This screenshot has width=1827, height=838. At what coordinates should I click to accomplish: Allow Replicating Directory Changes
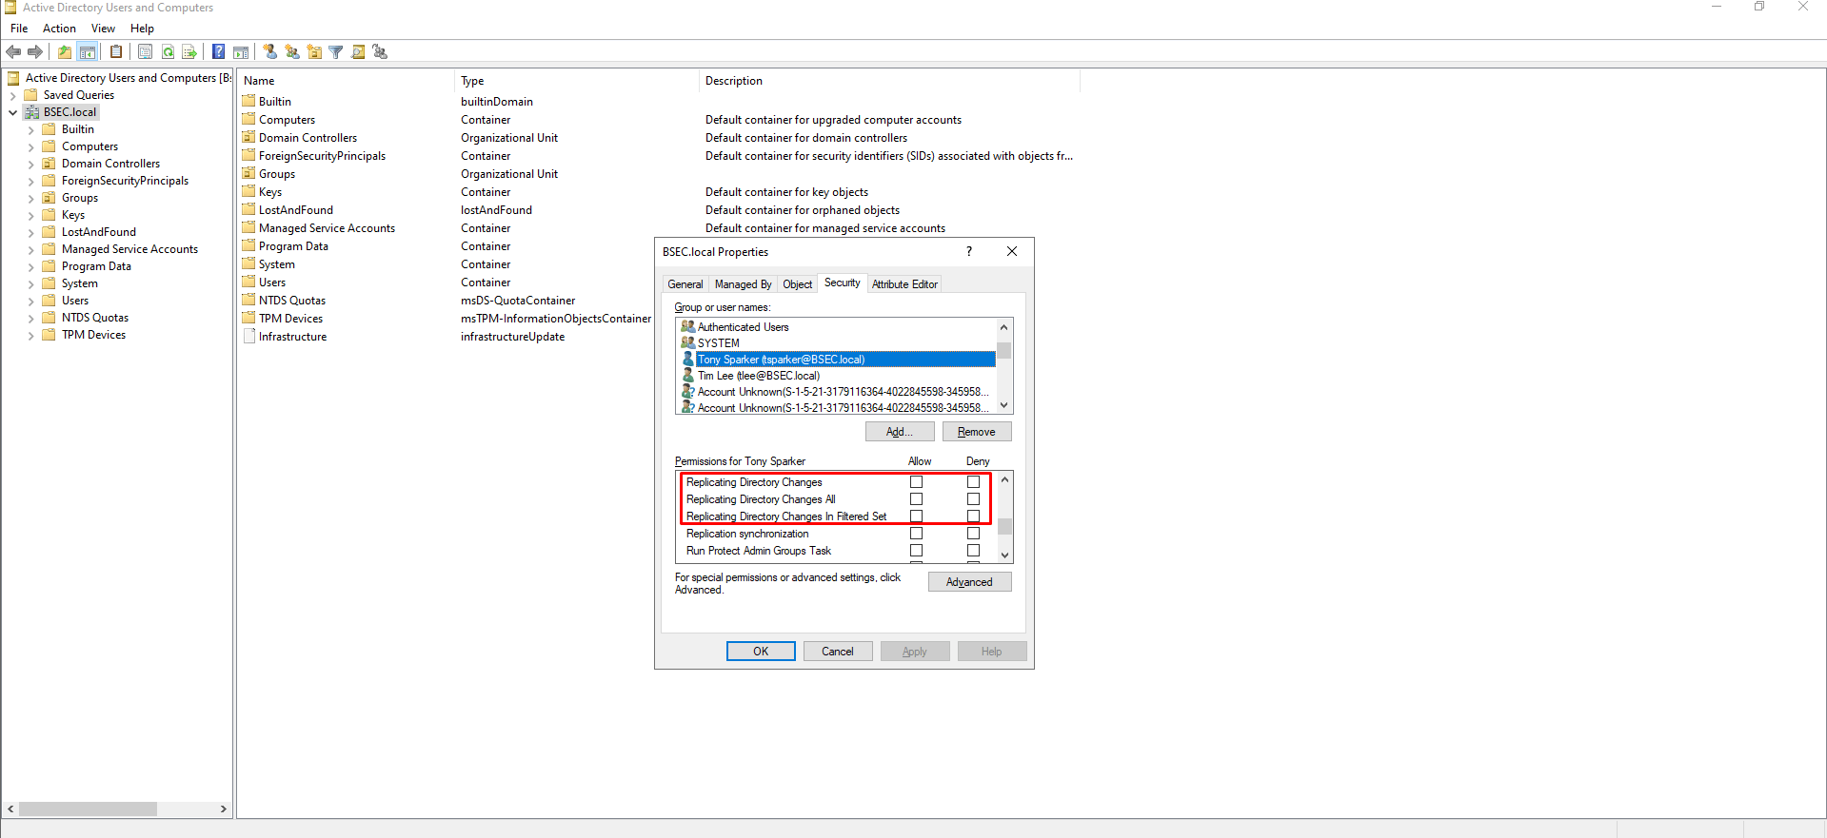tap(916, 482)
